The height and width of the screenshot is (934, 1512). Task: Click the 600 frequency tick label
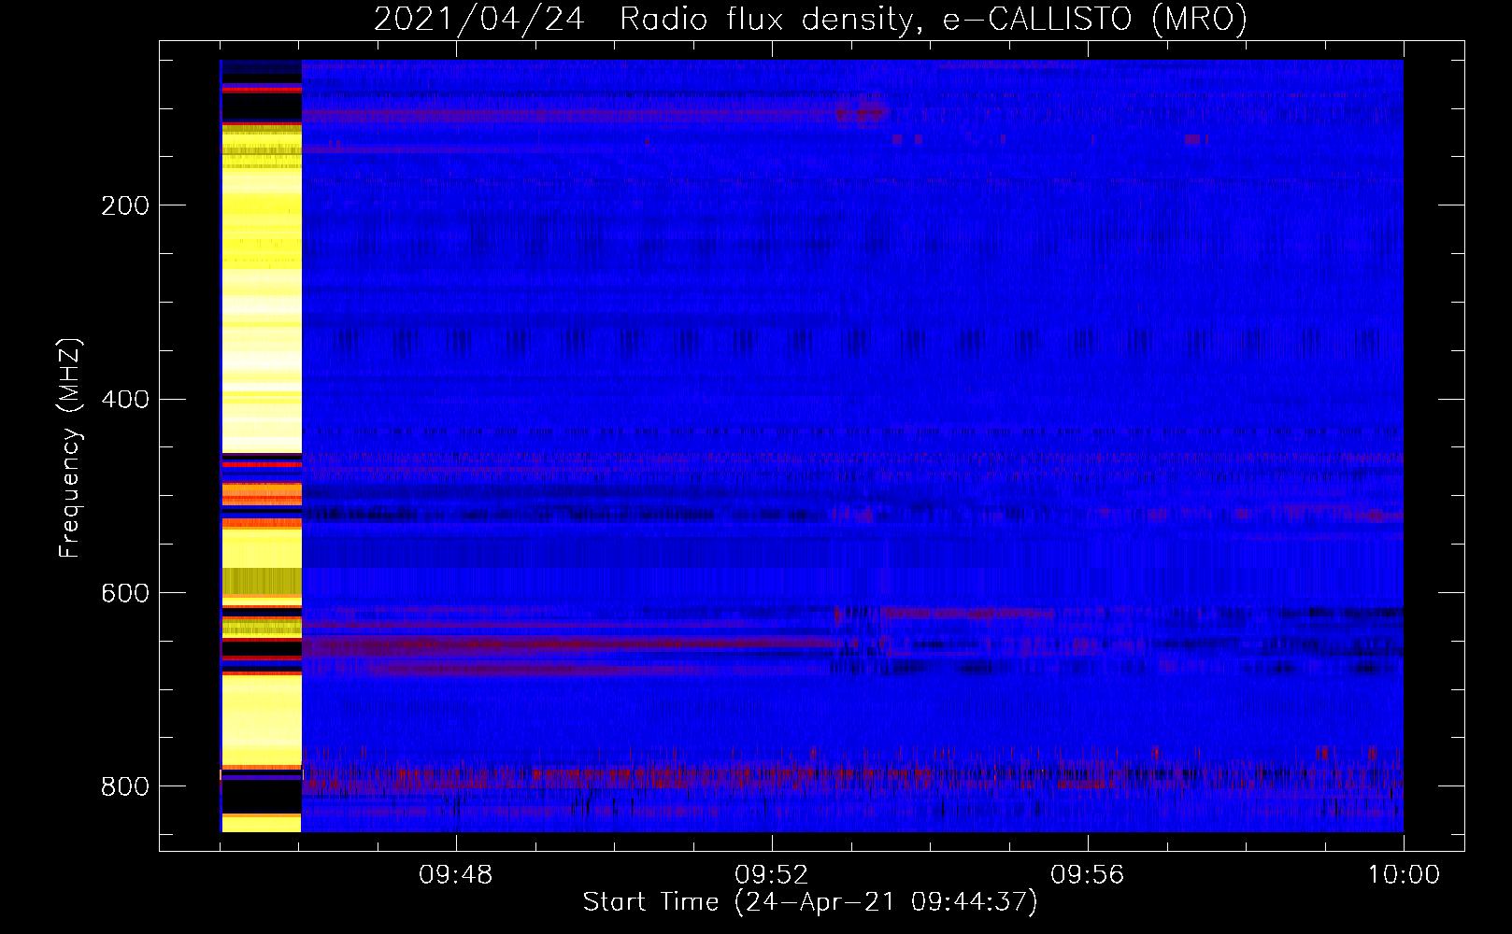pos(125,594)
